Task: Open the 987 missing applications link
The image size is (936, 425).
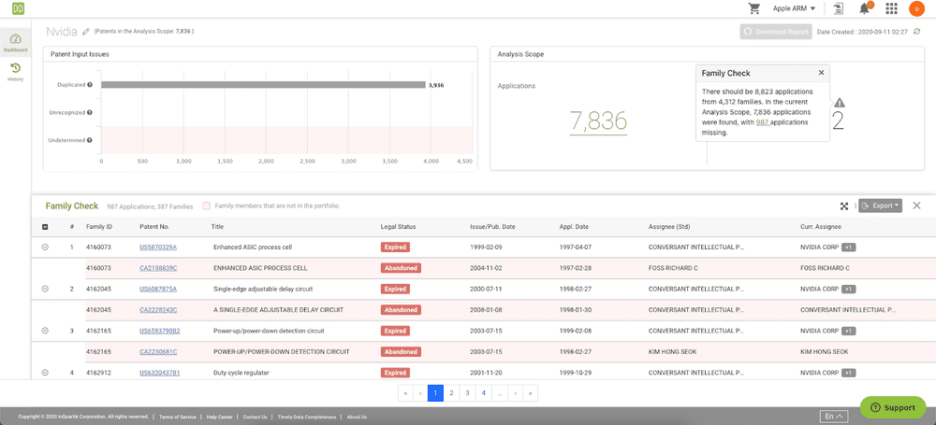Action: [x=762, y=122]
